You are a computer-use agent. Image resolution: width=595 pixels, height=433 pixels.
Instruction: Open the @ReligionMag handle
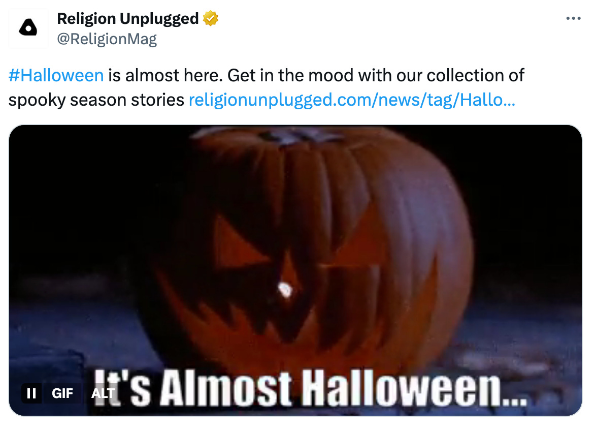(107, 39)
